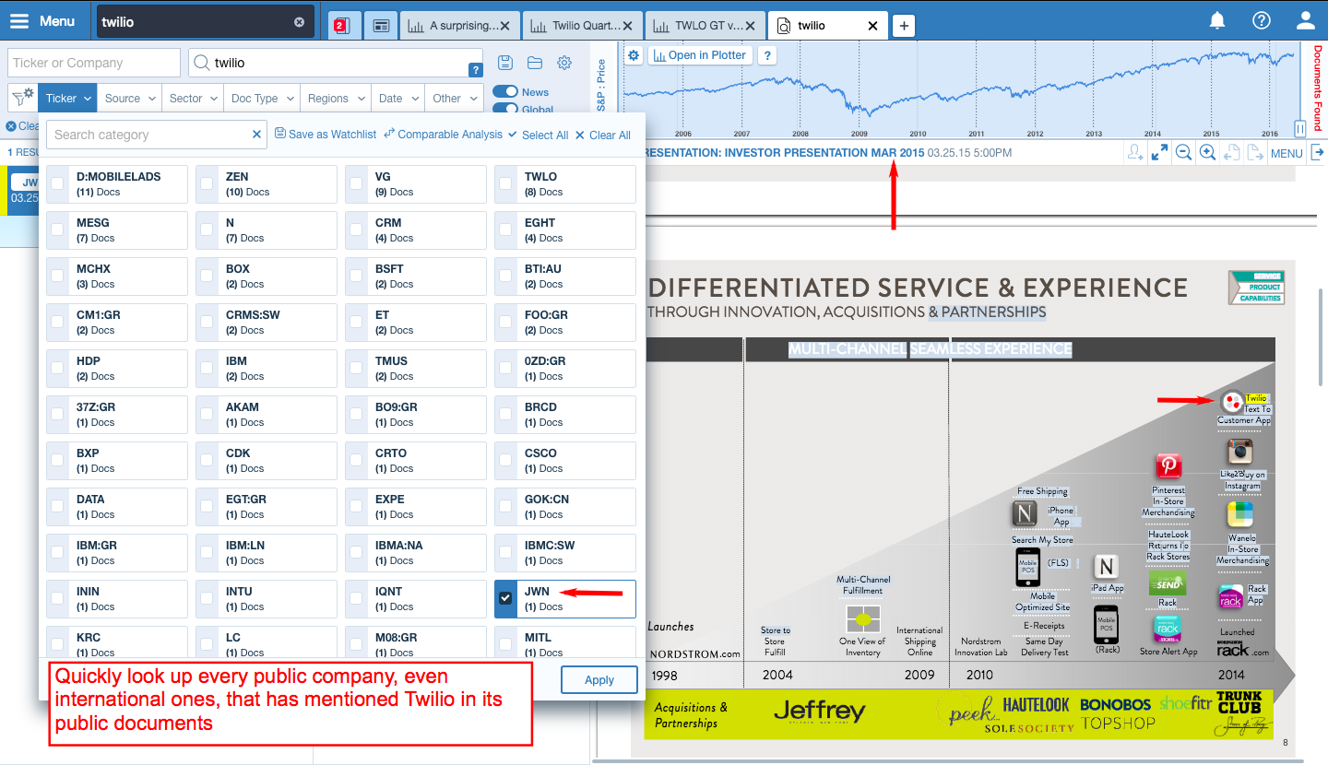Screen dimensions: 1328x765
Task: Click the add-user share icon in viewer toolbar
Action: pyautogui.click(x=1135, y=152)
